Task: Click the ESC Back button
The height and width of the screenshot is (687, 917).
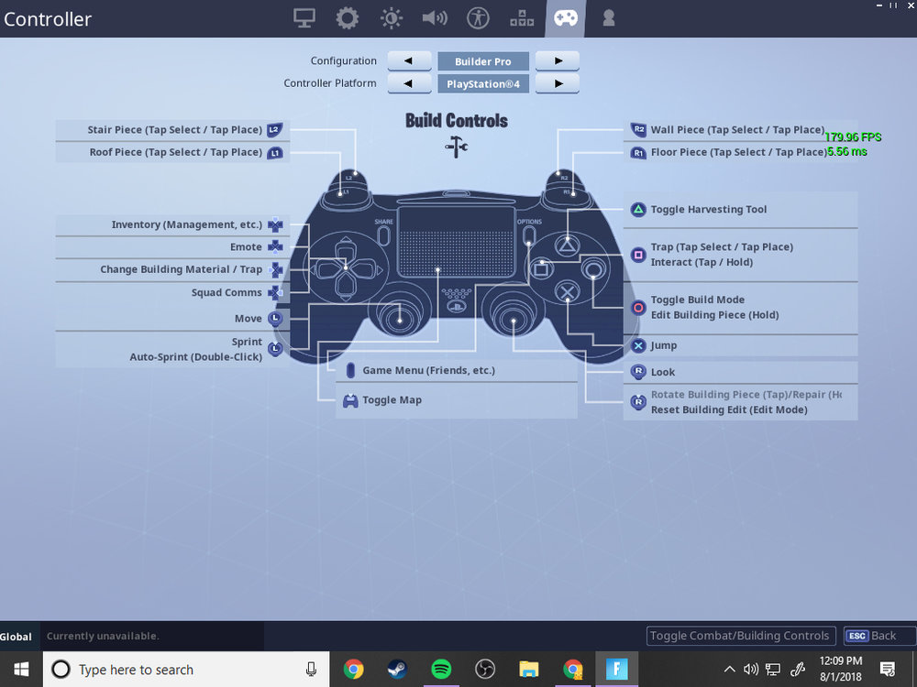Action: pos(880,636)
